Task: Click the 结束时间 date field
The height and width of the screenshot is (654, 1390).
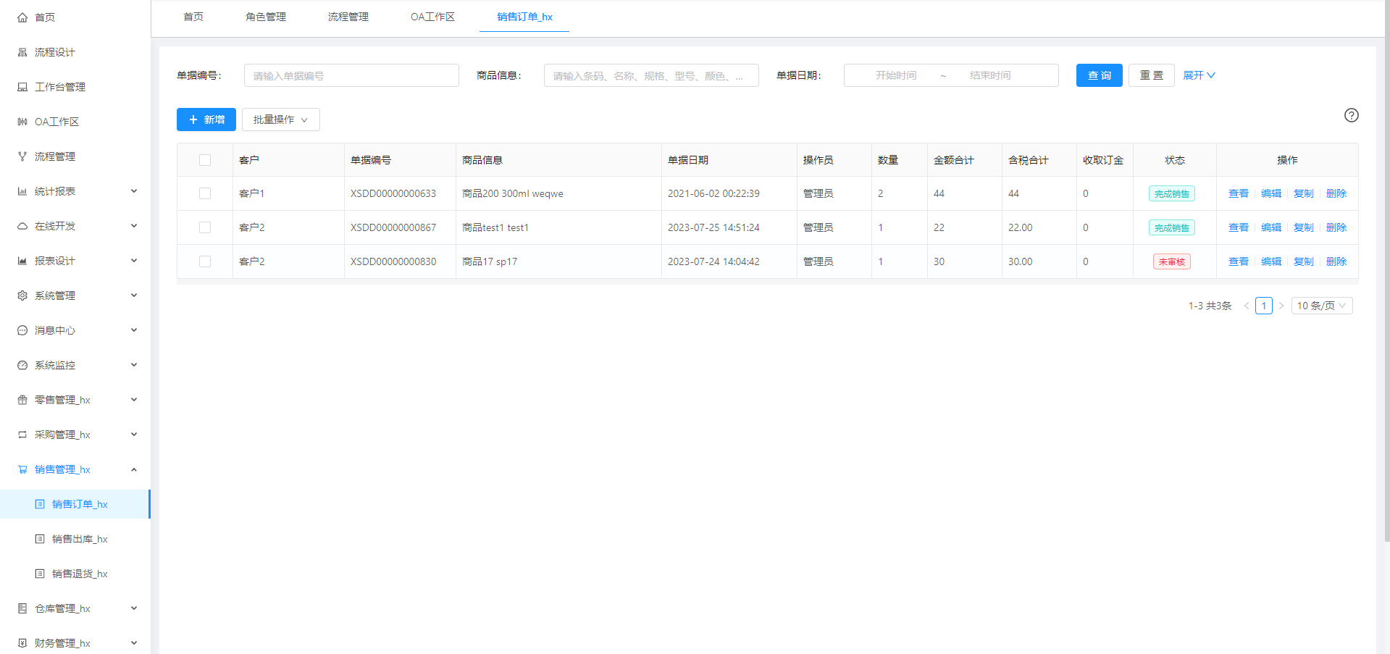Action: pyautogui.click(x=990, y=75)
